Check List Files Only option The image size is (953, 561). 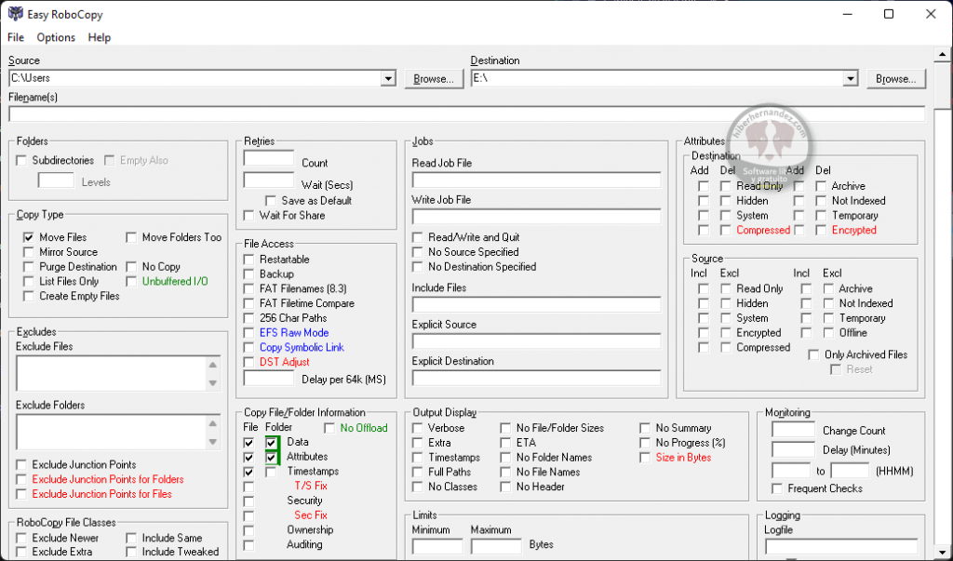[x=28, y=281]
